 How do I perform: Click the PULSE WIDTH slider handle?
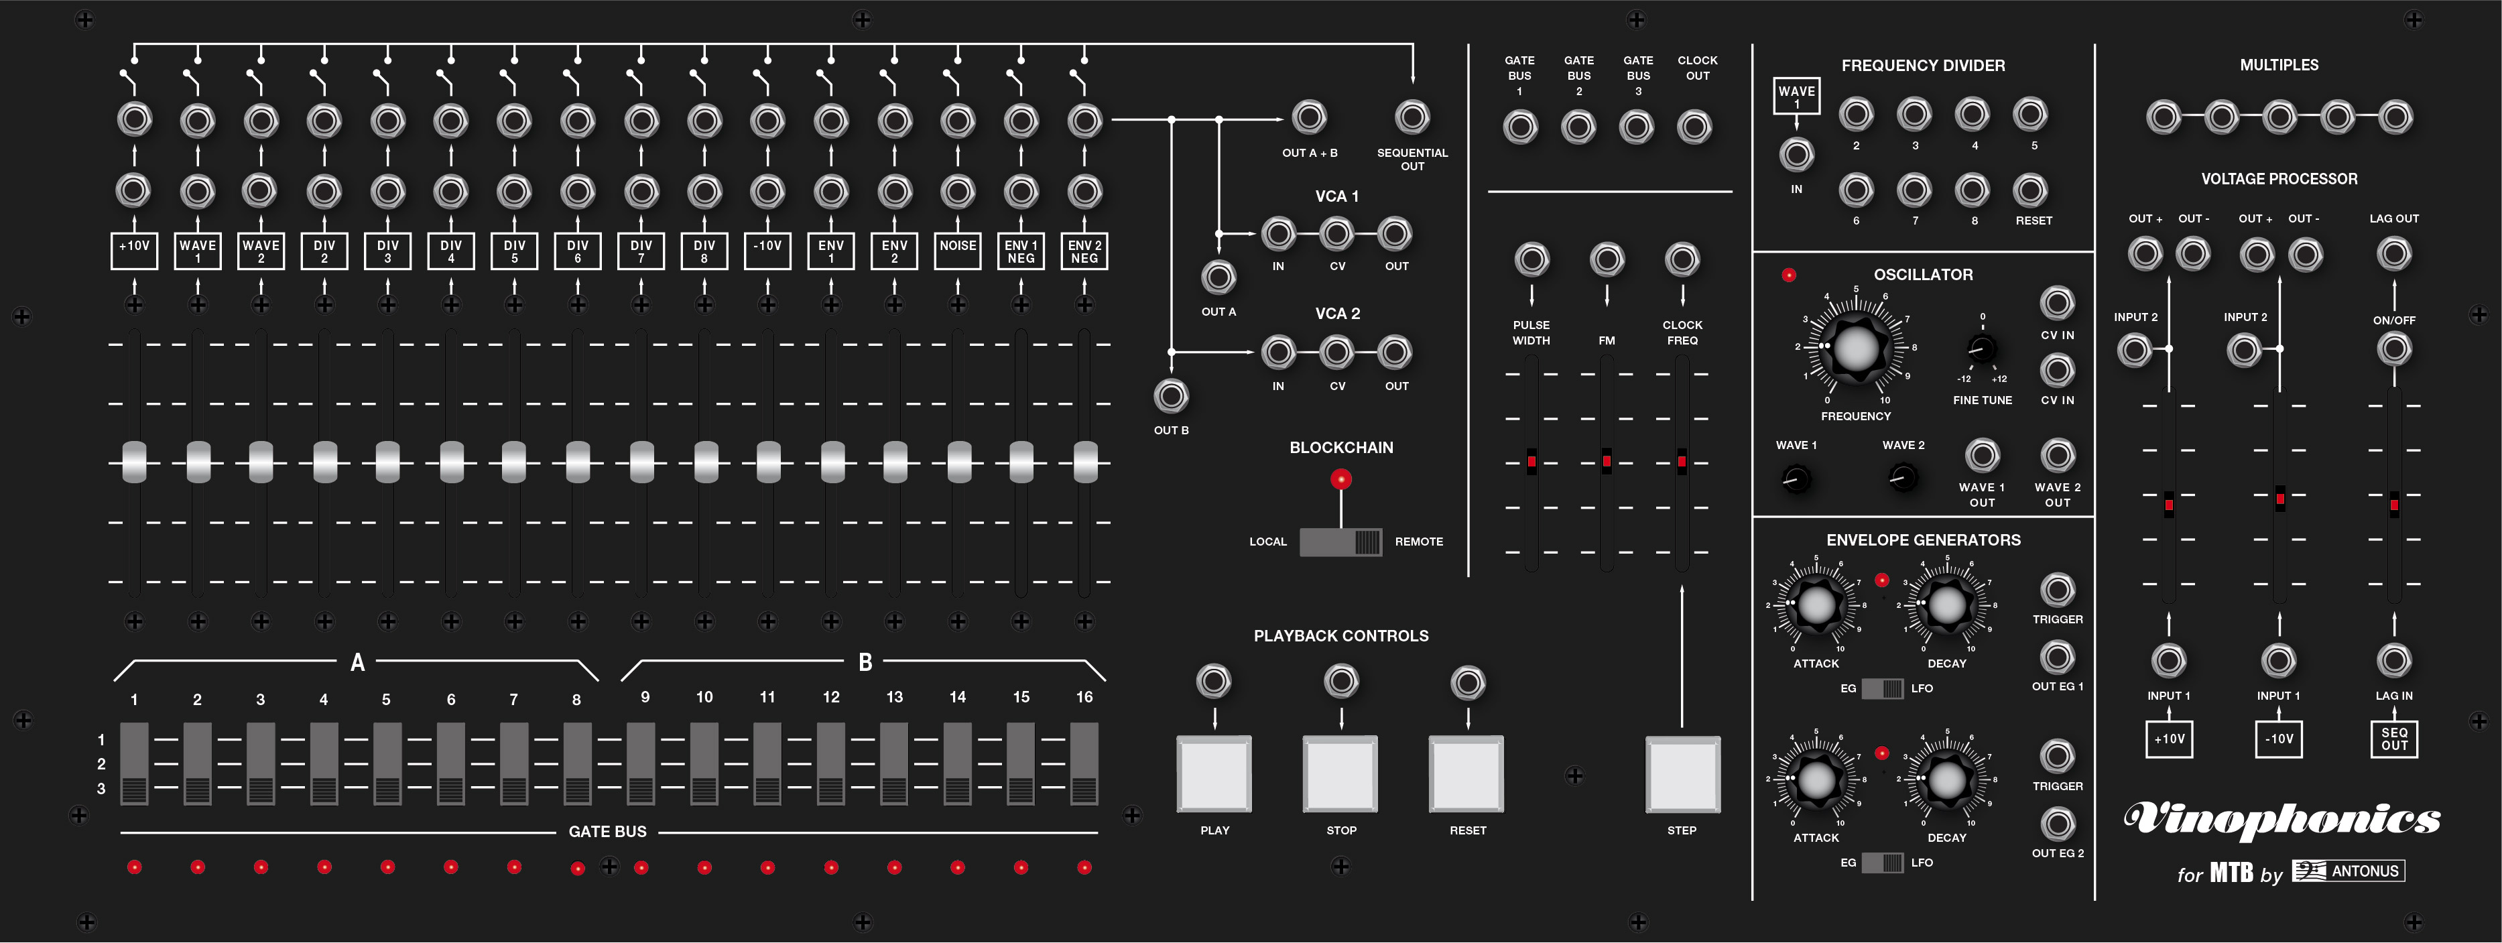[1531, 461]
